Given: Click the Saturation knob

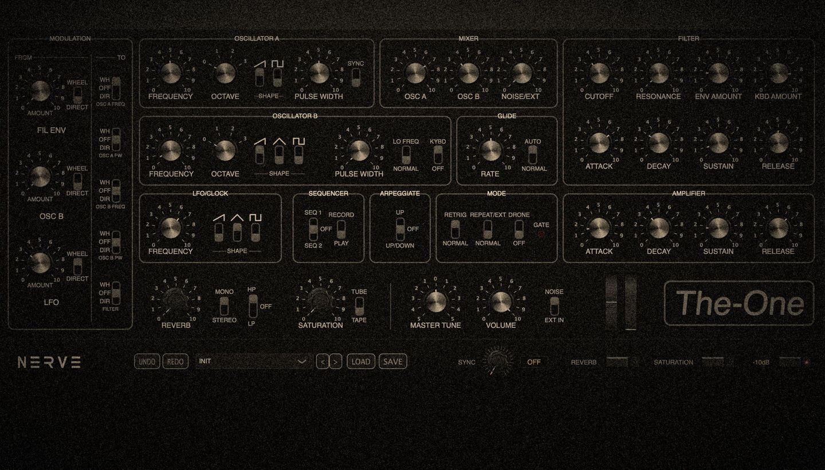Looking at the screenshot, I should click(320, 301).
